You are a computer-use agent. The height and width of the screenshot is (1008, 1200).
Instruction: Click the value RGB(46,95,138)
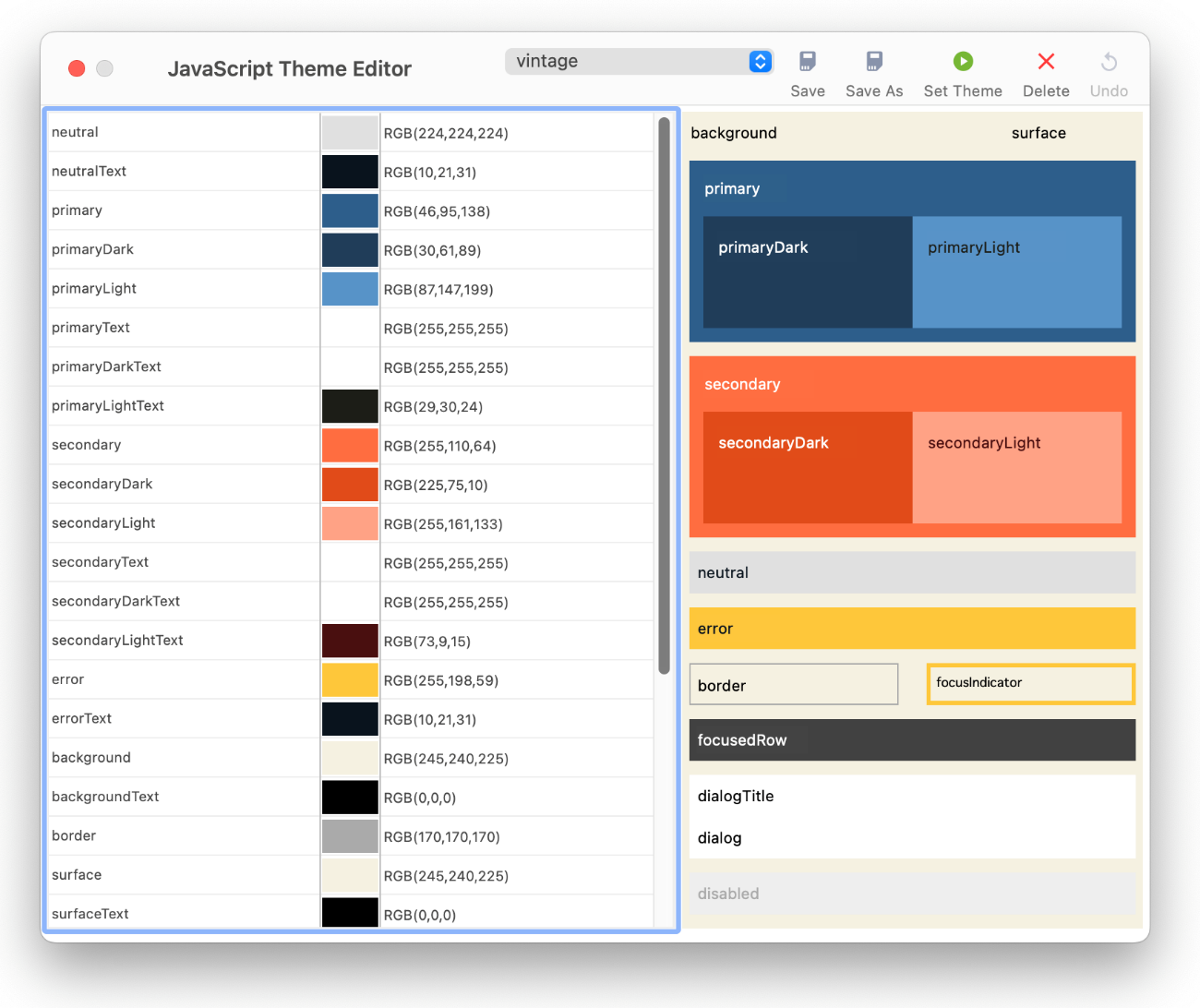pos(437,211)
